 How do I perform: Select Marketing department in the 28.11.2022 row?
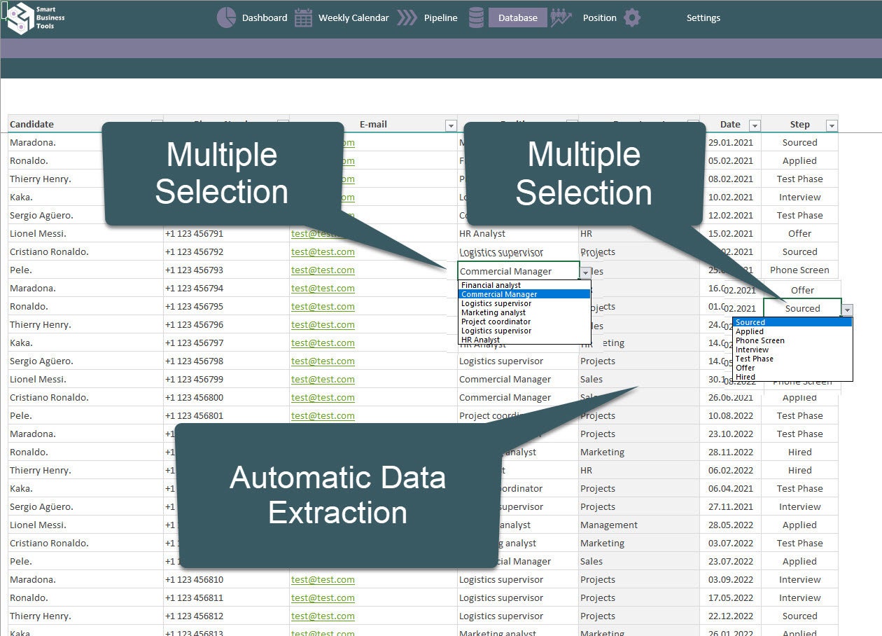click(x=639, y=452)
